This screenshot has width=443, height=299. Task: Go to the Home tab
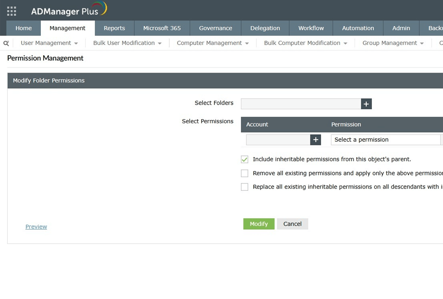pos(24,28)
